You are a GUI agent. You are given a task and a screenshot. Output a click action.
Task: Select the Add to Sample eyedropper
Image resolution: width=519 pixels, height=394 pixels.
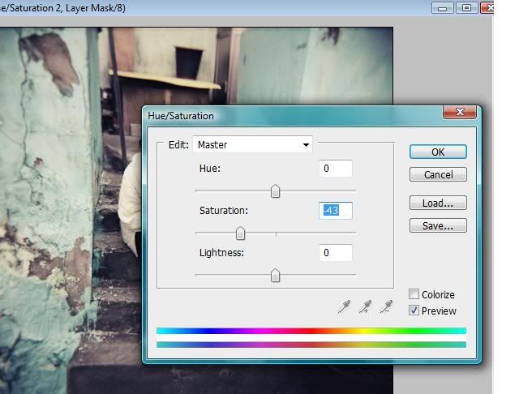coord(365,306)
